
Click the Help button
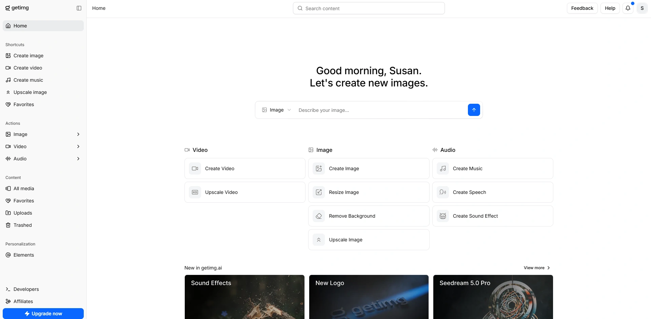click(610, 8)
